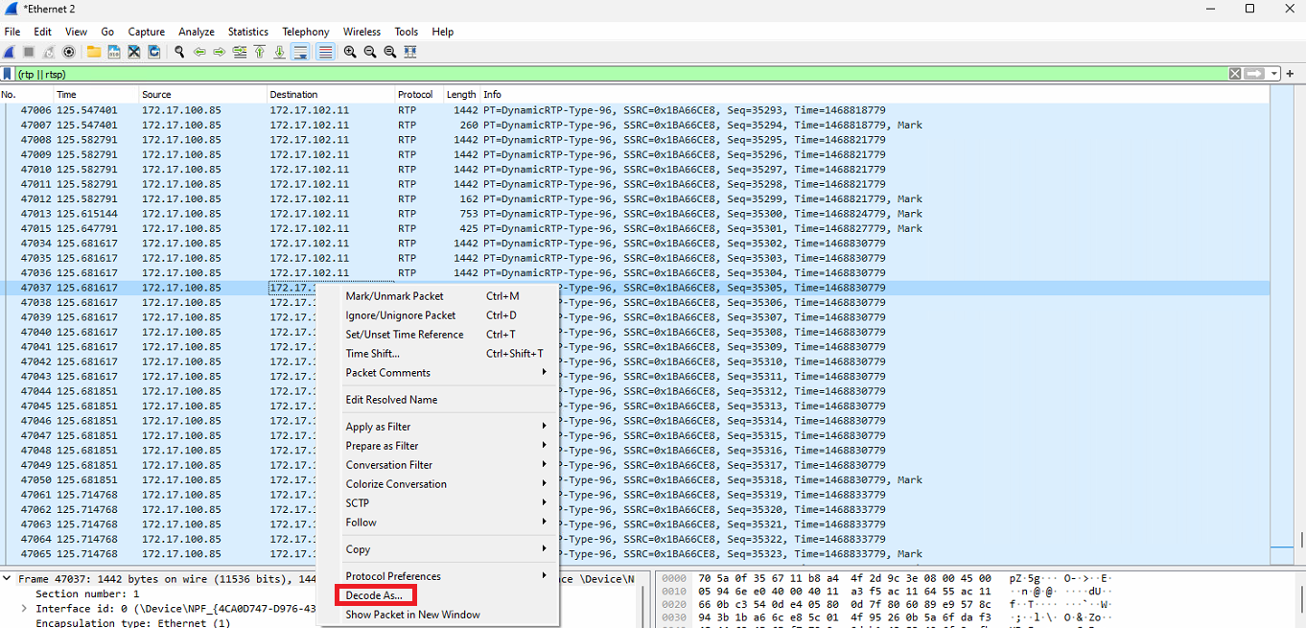
Task: Clear the display filter with X
Action: 1235,74
